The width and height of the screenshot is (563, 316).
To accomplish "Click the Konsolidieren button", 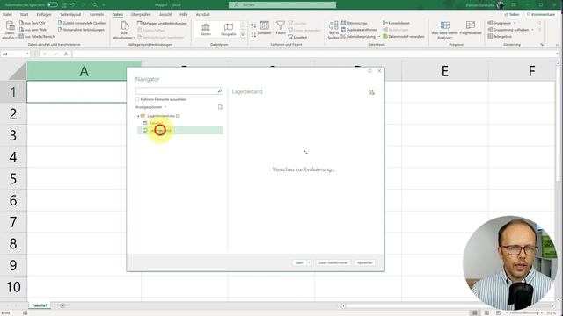I will pyautogui.click(x=396, y=23).
